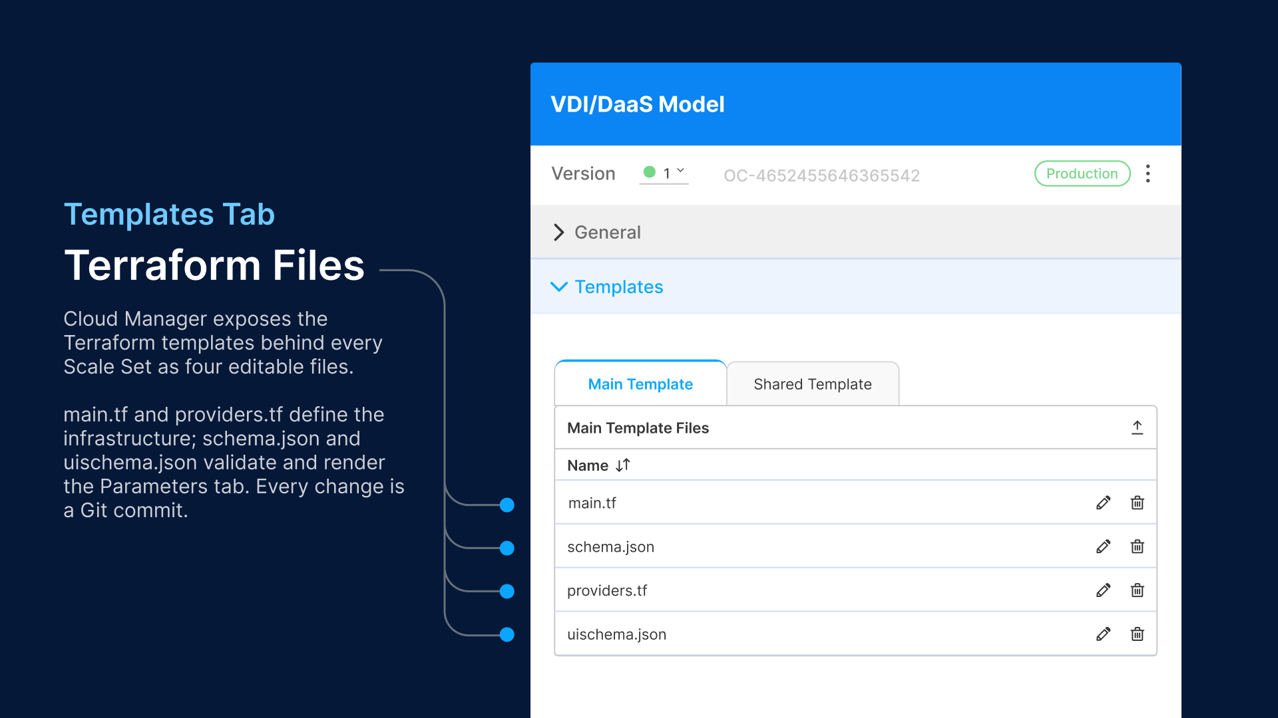1278x718 pixels.
Task: Click the OC-4652455646365542 identifier
Action: pos(821,176)
